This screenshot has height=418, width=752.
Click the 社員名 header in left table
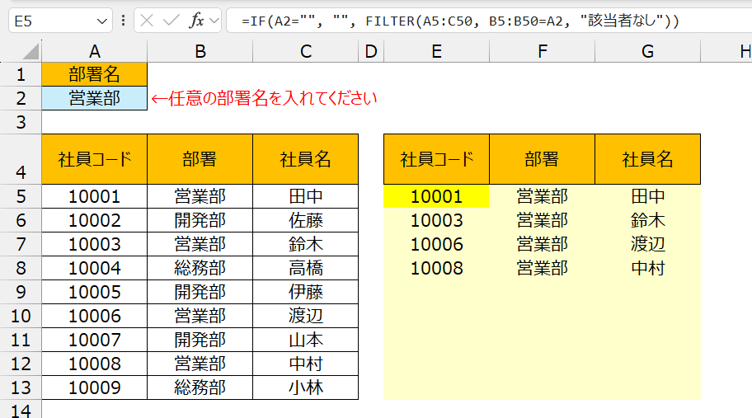(x=306, y=159)
